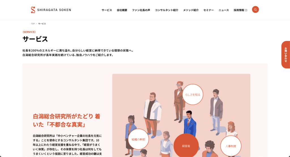The image size is (290, 157).
Task: Select メソッド紹介 from the header menu
Action: 191,10
